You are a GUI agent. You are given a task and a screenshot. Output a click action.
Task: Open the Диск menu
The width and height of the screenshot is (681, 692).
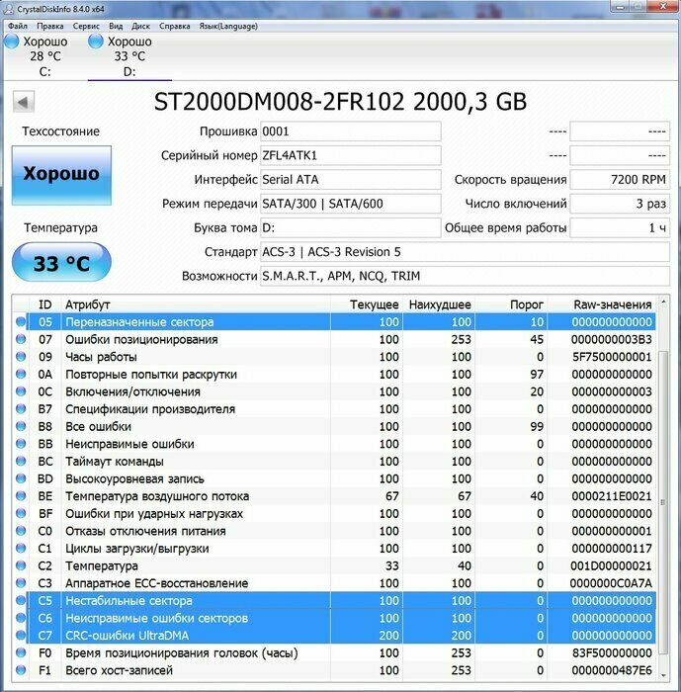pyautogui.click(x=140, y=26)
